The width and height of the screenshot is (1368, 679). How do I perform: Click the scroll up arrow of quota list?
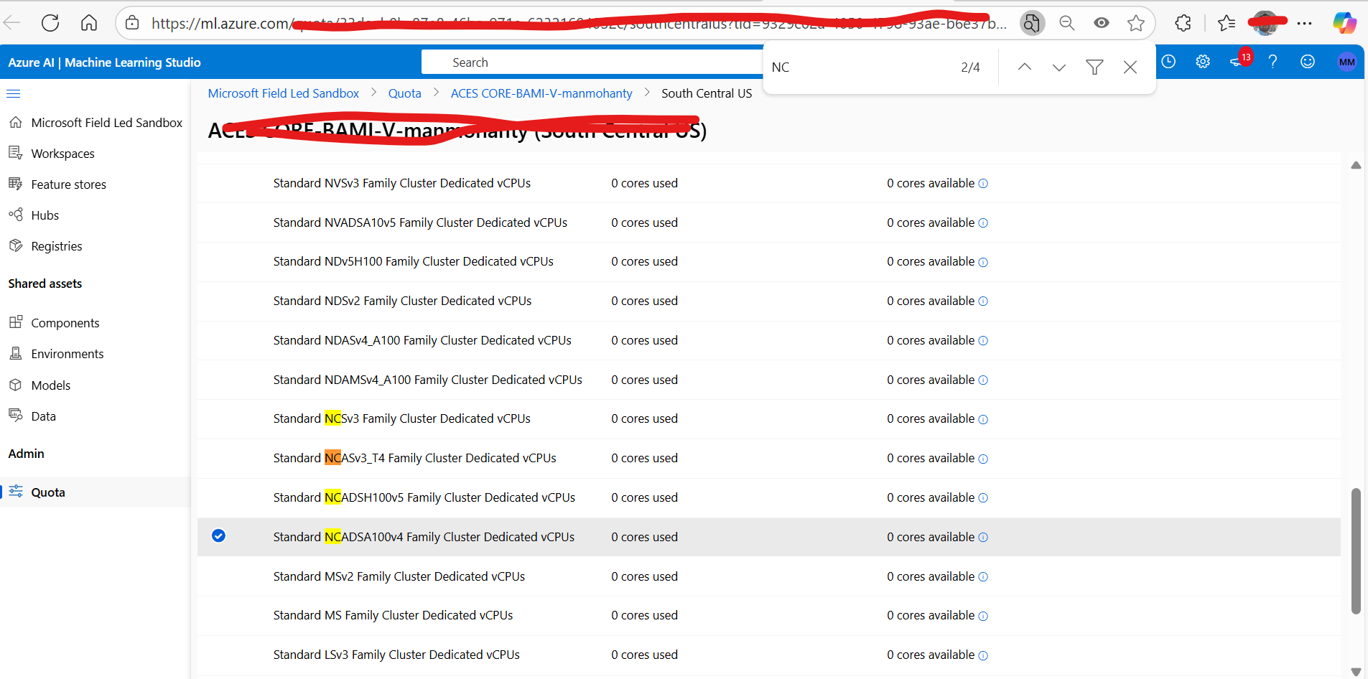1356,165
